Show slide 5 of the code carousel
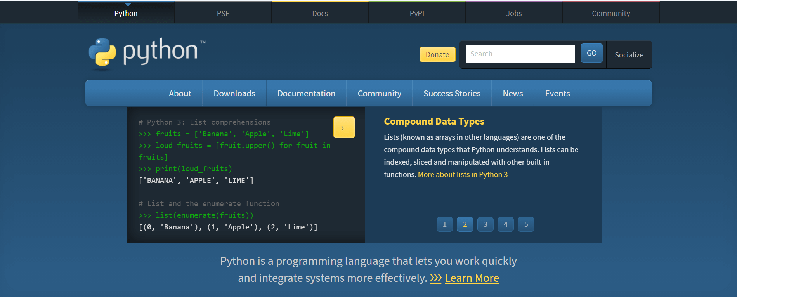The width and height of the screenshot is (808, 297). click(526, 224)
